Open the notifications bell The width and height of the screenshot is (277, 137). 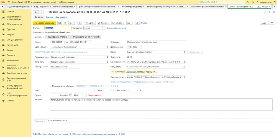click(247, 2)
